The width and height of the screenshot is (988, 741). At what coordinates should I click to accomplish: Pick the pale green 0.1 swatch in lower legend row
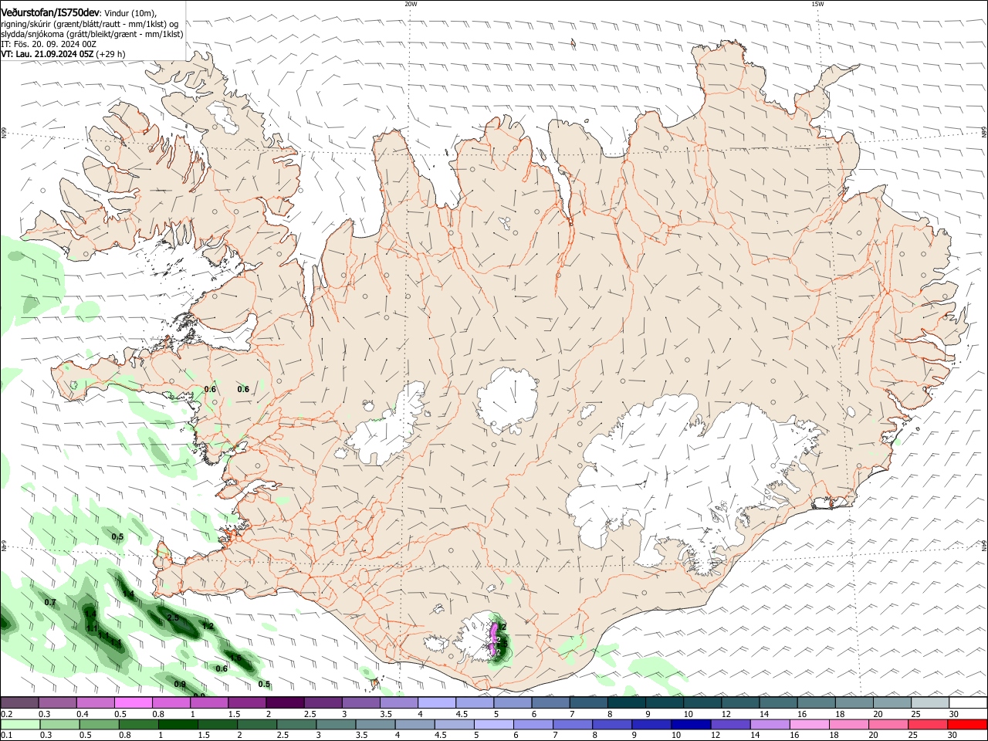click(19, 725)
